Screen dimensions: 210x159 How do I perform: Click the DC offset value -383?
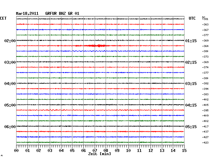pos(205,94)
